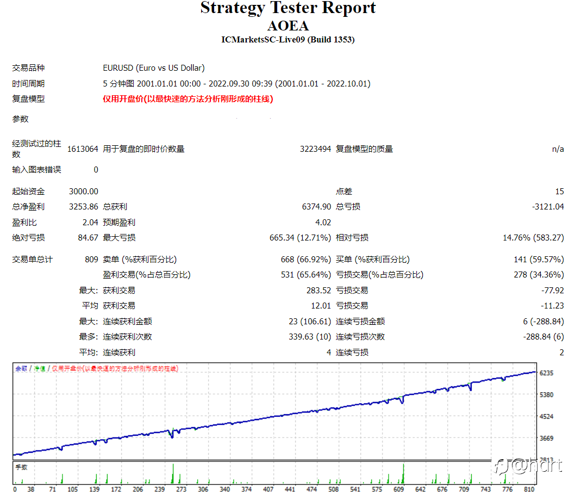
Task: Click the short positions value 668 (66.92%)
Action: tap(305, 260)
